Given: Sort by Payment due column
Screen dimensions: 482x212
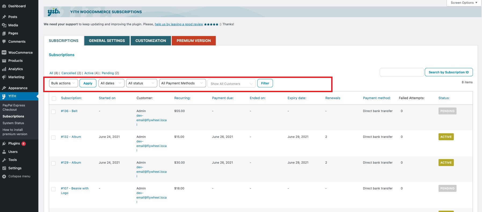Looking at the screenshot, I should pos(223,98).
